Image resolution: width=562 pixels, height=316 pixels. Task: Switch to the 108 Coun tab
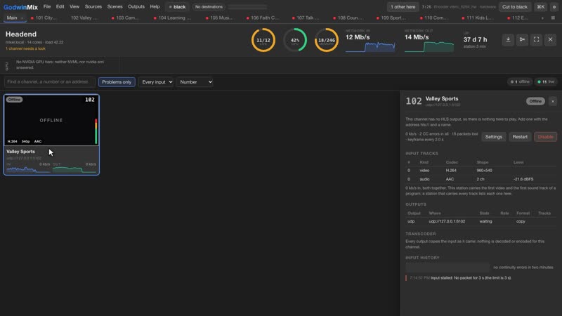click(x=348, y=18)
